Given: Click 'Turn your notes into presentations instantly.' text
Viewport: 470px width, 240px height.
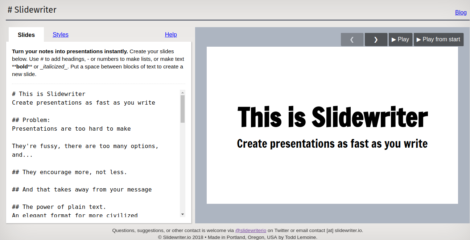Looking at the screenshot, I should tap(70, 51).
